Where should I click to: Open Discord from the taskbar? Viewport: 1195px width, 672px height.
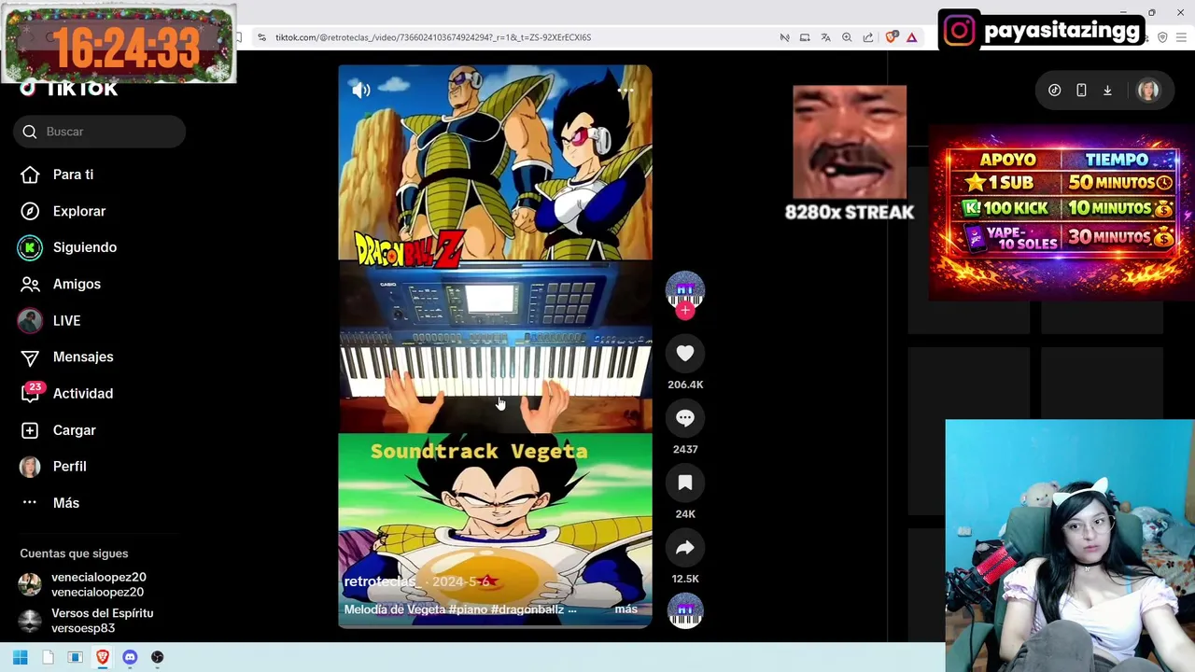130,657
